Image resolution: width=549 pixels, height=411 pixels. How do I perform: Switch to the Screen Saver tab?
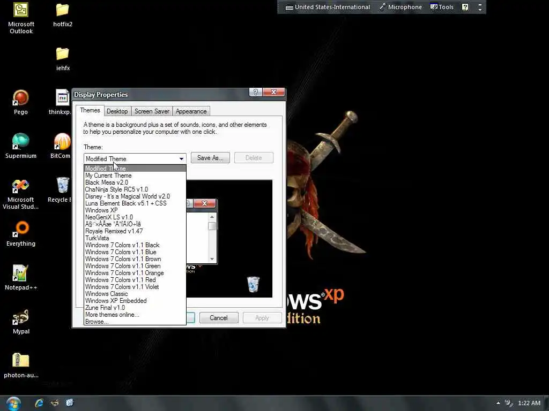(152, 111)
